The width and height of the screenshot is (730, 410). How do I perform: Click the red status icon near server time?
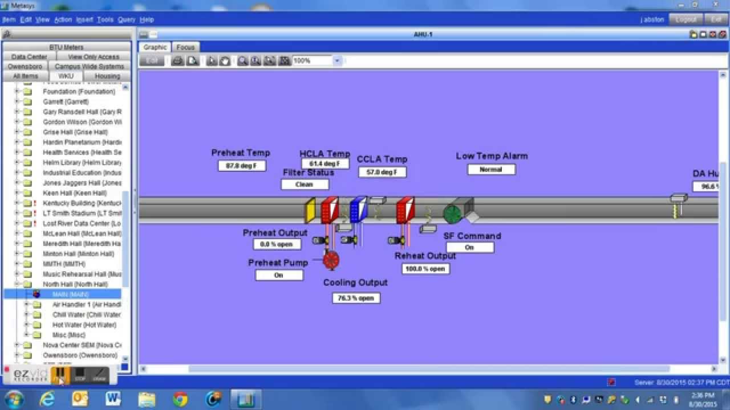click(611, 382)
